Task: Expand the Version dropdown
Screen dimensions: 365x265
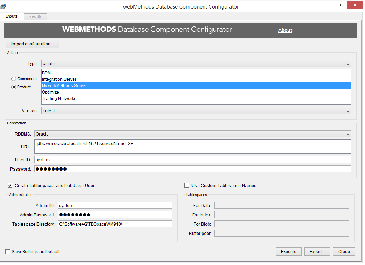Action: tap(196, 111)
